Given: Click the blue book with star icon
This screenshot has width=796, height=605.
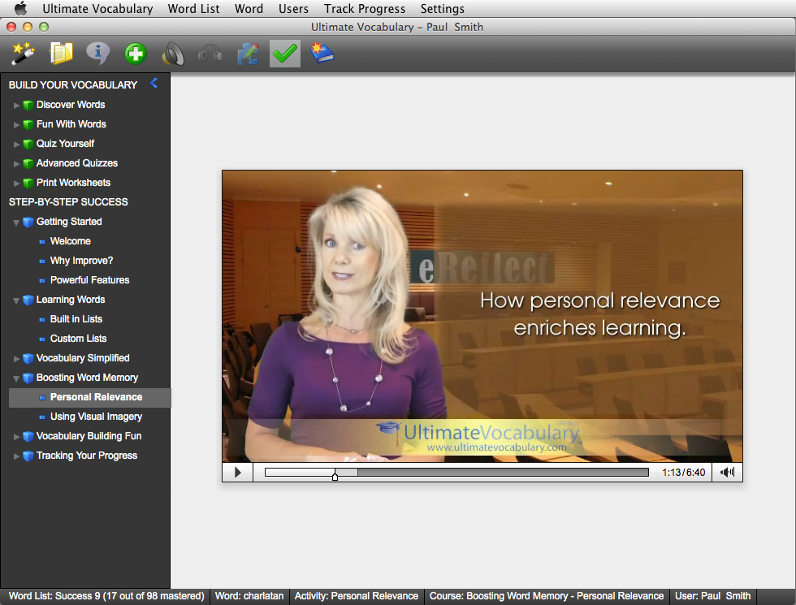Looking at the screenshot, I should tap(322, 54).
